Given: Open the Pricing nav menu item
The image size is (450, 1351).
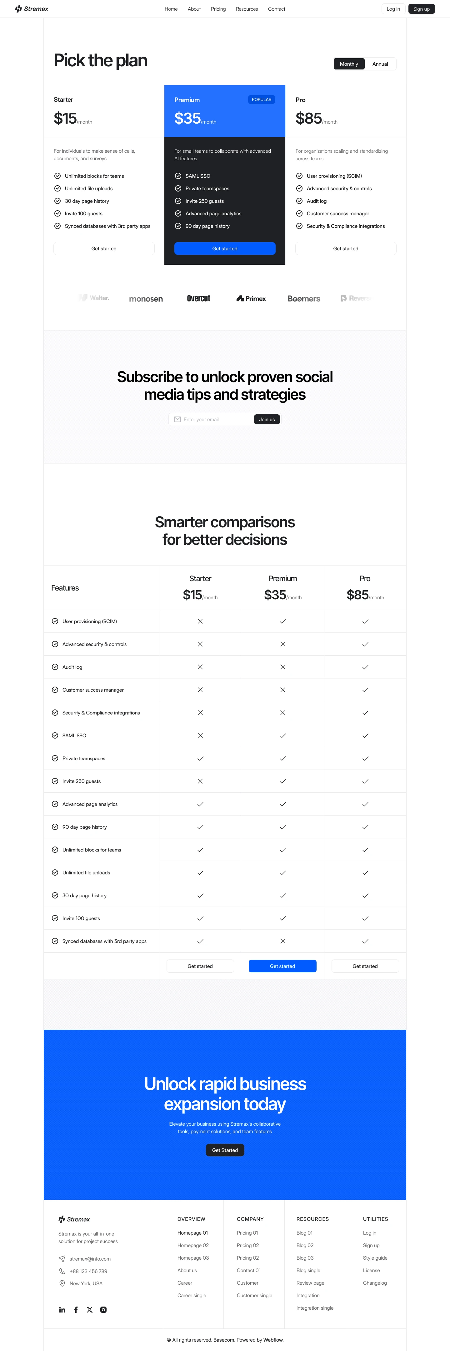Looking at the screenshot, I should (x=218, y=9).
